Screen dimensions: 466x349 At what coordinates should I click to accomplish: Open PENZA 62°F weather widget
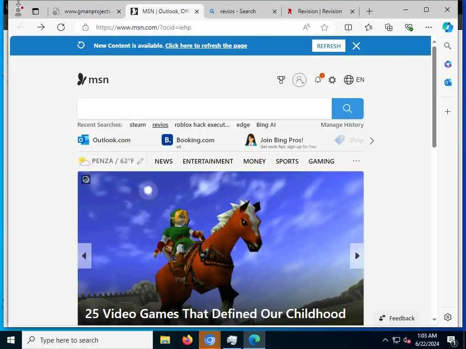[x=106, y=161]
